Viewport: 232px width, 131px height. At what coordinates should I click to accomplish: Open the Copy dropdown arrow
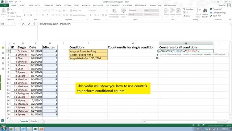click(x=15, y=13)
